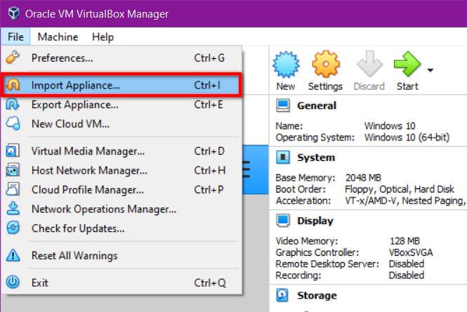Click the New Cloud VM cloud icon

click(x=13, y=124)
